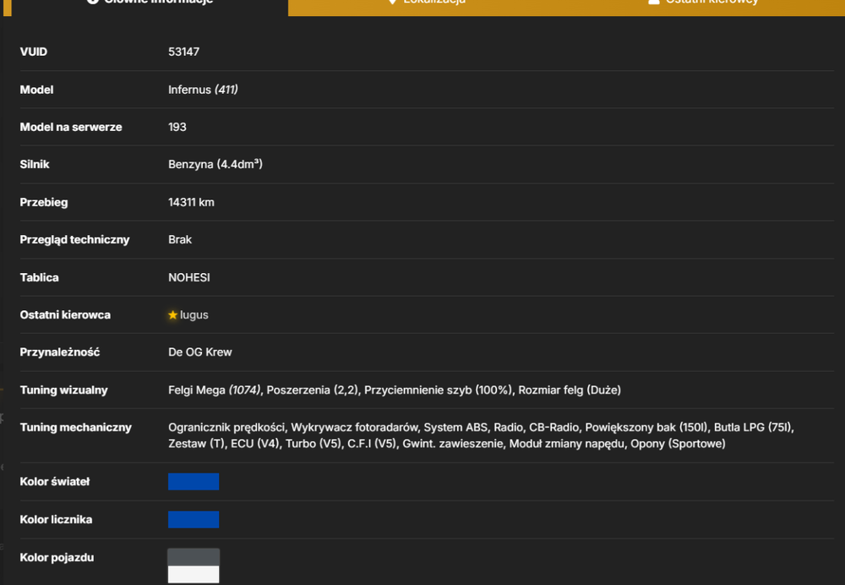This screenshot has width=845, height=585.
Task: Click Rozmiar felg (Duże) entry
Action: point(570,390)
